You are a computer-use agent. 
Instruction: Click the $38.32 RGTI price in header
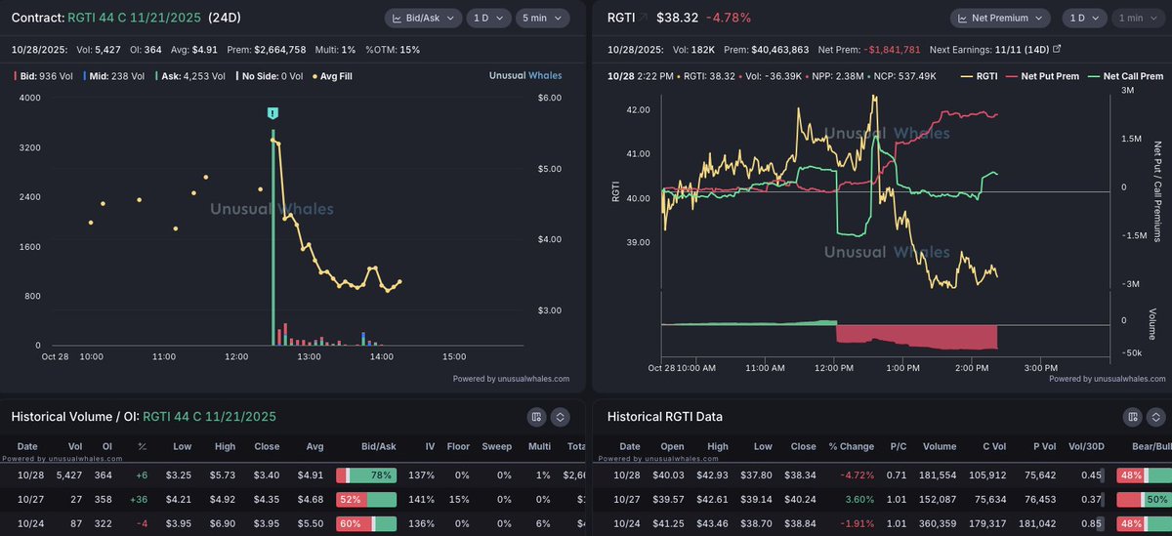pyautogui.click(x=678, y=18)
